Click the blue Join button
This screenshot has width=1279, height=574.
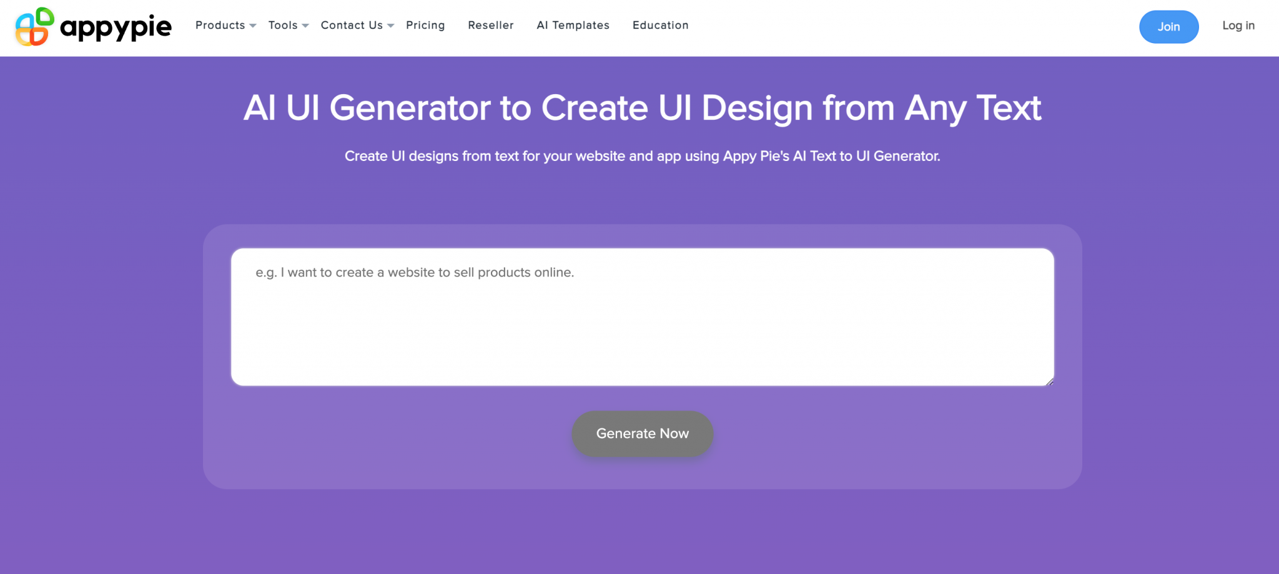pyautogui.click(x=1168, y=26)
